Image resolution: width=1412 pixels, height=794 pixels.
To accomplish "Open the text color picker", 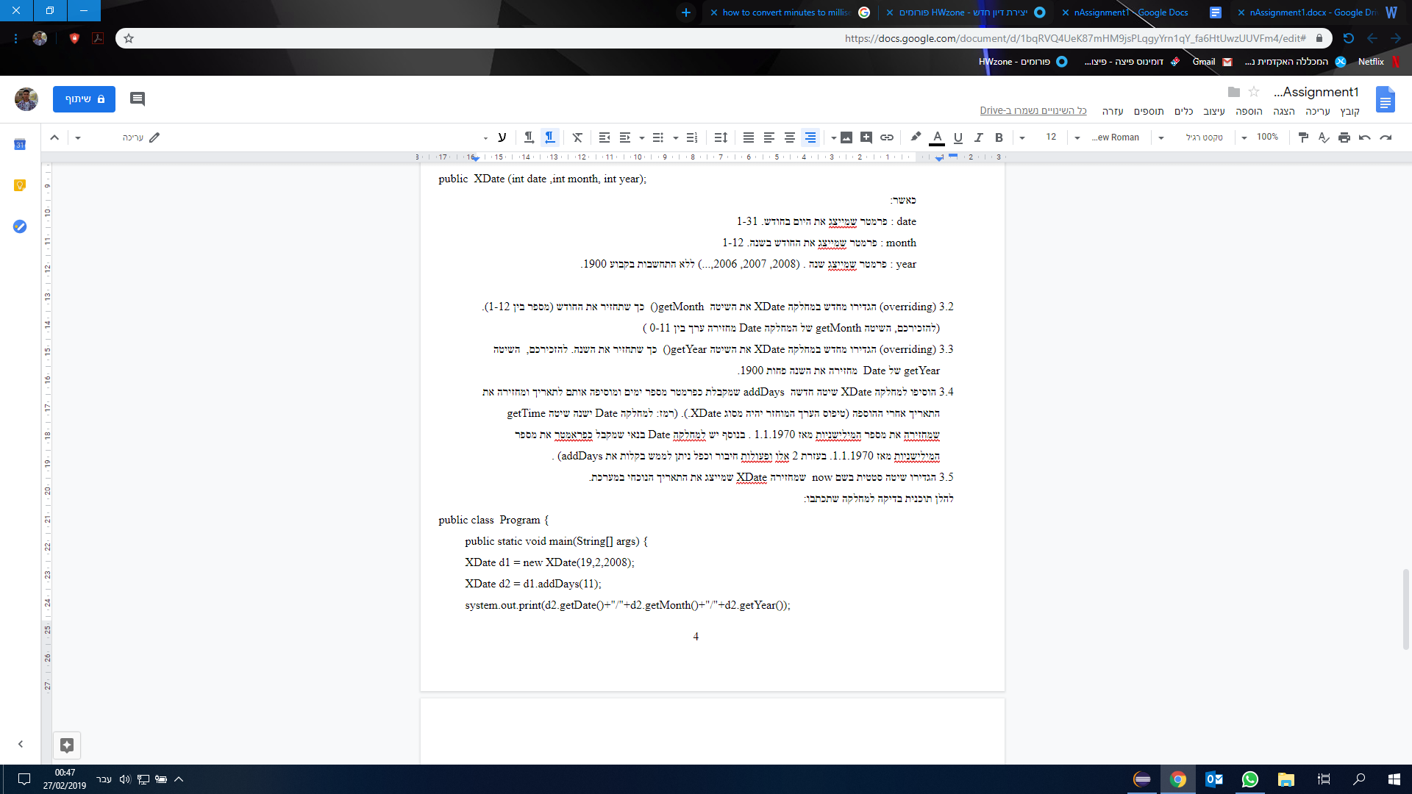I will click(937, 137).
